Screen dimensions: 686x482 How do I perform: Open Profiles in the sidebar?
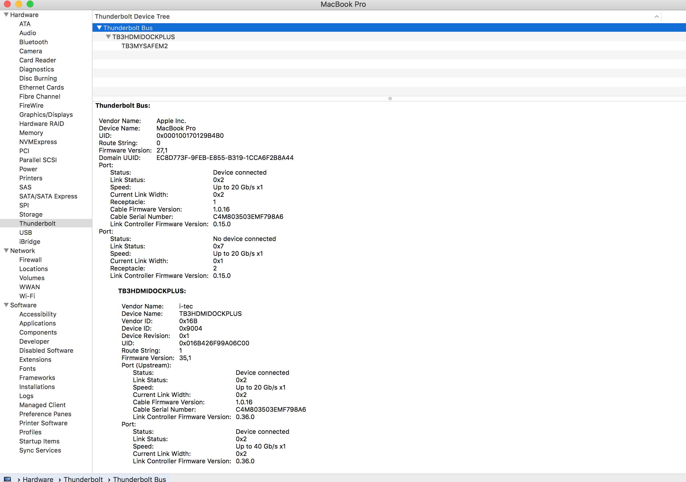[30, 432]
